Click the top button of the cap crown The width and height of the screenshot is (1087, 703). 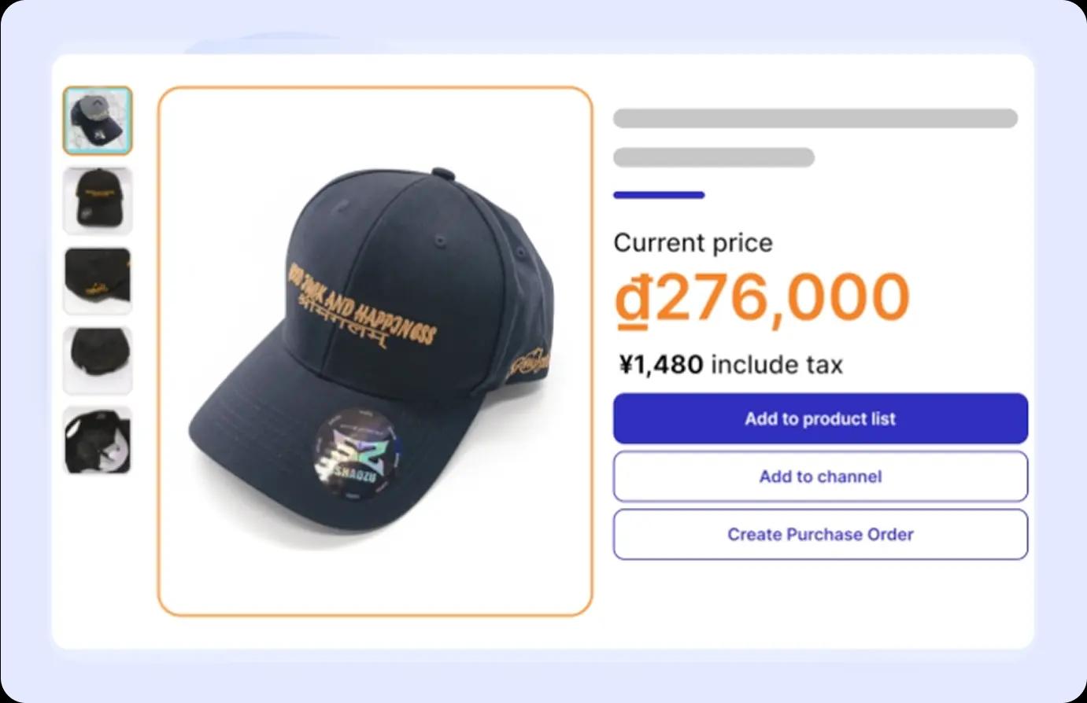click(x=442, y=172)
